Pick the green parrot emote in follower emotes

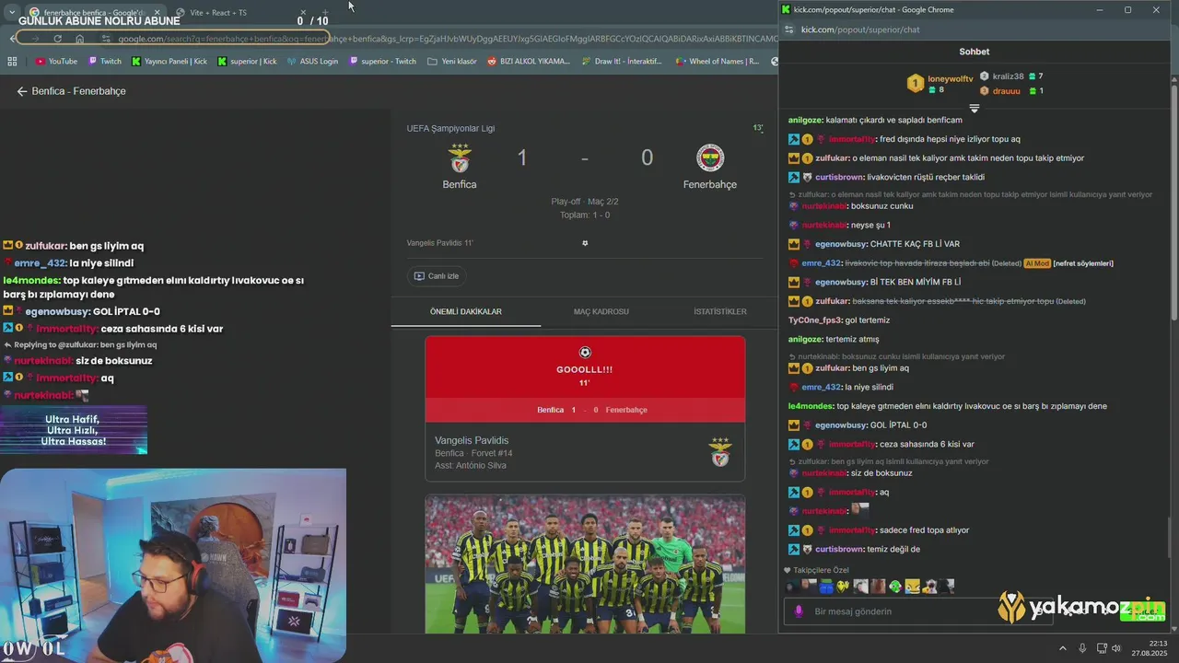point(894,587)
